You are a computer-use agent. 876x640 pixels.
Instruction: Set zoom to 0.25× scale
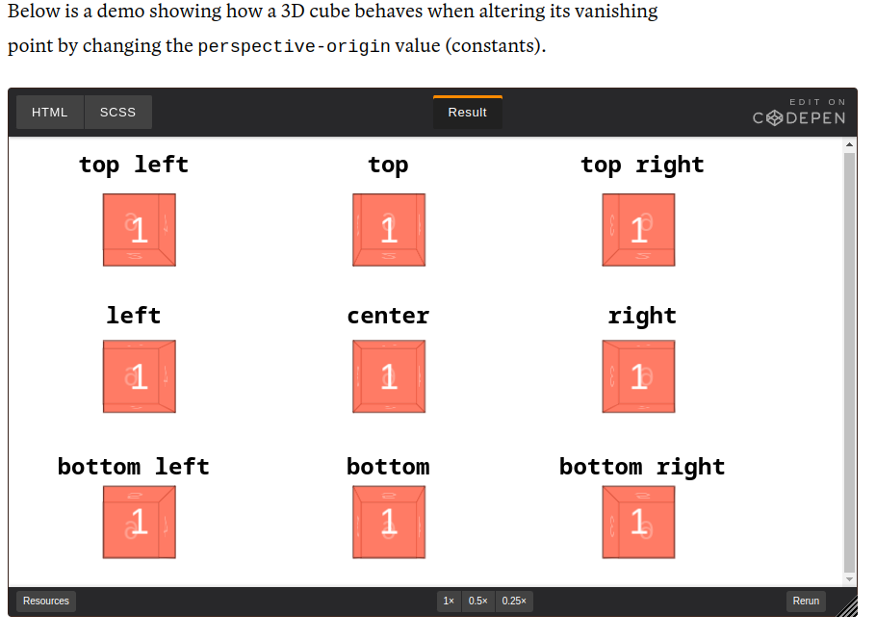click(x=514, y=602)
